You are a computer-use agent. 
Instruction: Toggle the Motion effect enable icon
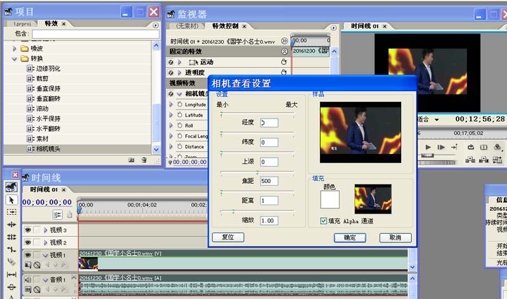point(170,62)
